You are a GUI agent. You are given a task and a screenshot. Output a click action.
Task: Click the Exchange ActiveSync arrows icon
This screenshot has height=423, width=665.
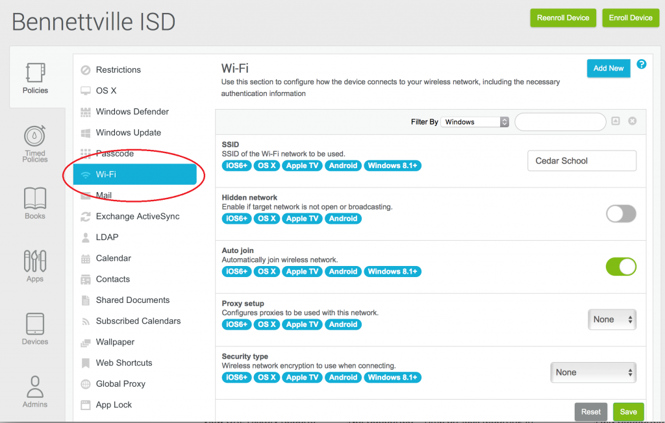coord(86,217)
